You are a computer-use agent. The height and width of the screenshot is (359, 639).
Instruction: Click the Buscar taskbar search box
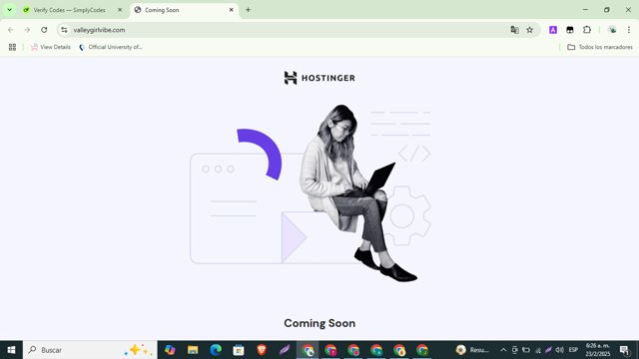[x=90, y=350]
